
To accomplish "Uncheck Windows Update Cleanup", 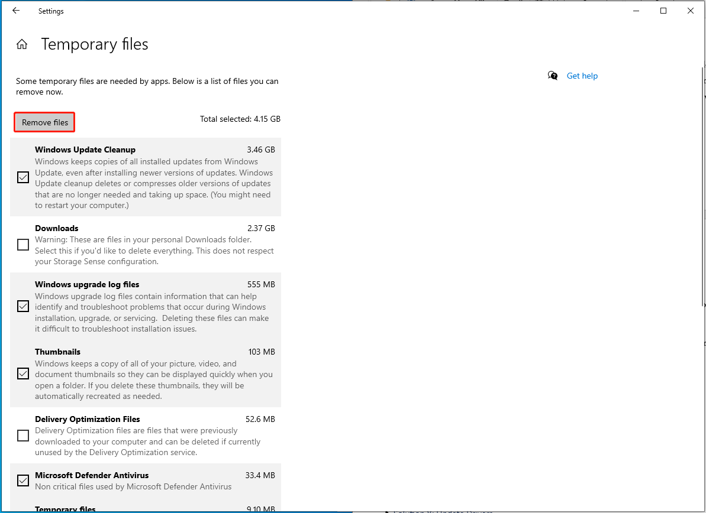I will [22, 177].
